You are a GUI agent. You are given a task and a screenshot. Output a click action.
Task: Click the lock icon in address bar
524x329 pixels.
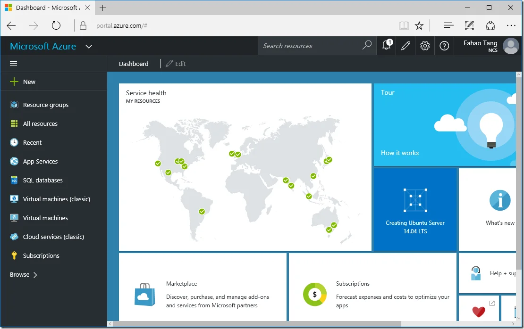[83, 25]
